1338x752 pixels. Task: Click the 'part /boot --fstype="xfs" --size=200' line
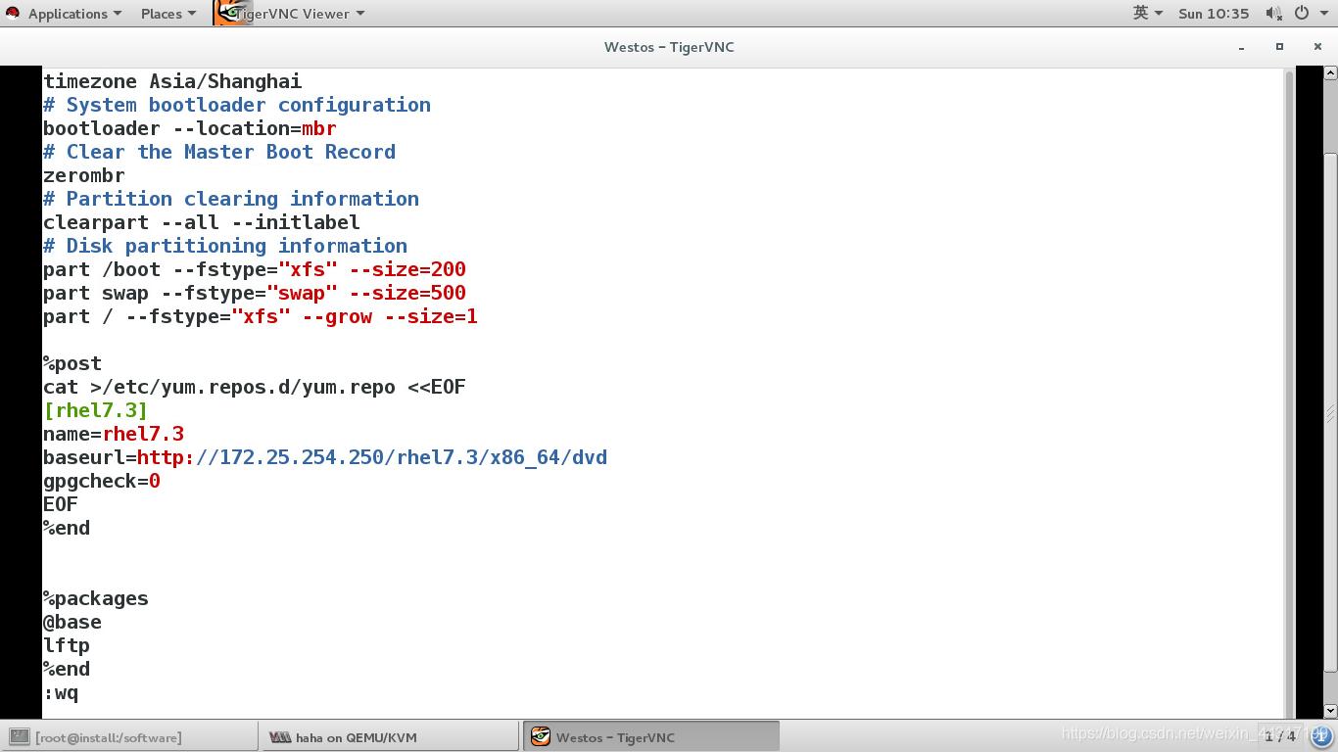point(255,269)
